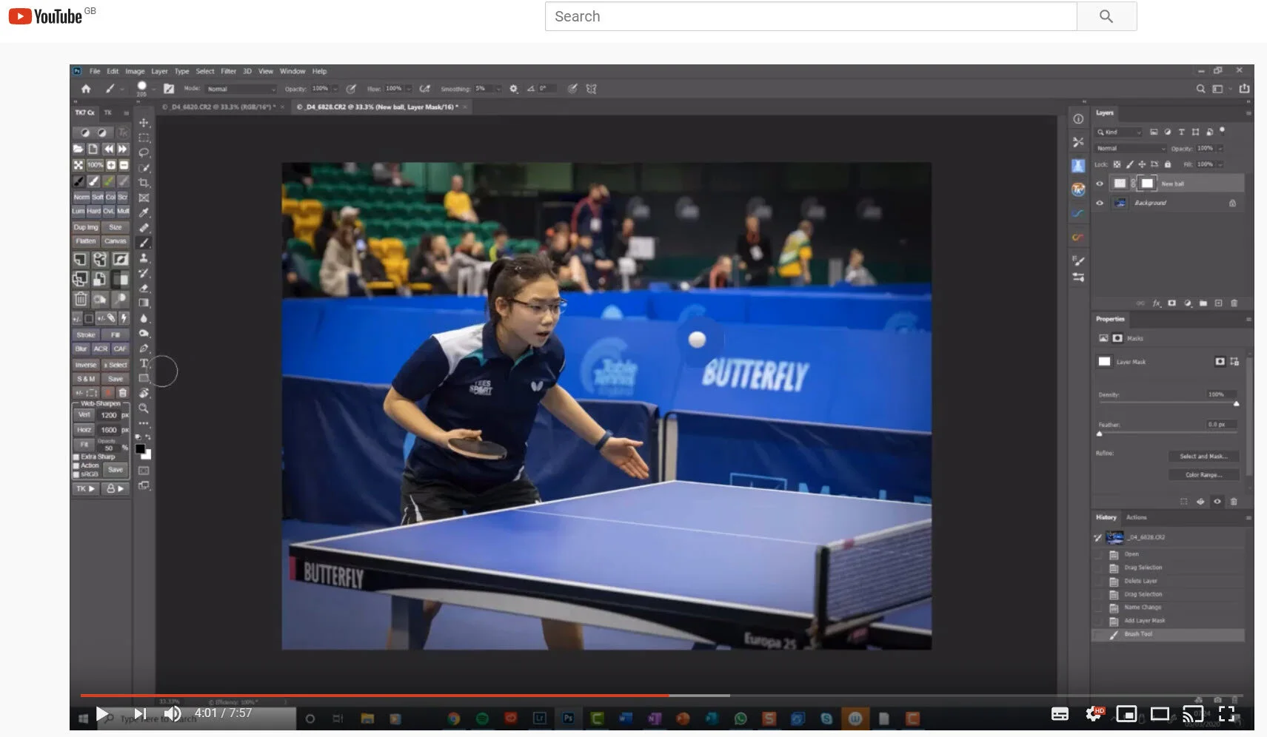Viewport: 1267px width, 737px height.
Task: Create a new layer in Layers panel
Action: point(1218,303)
